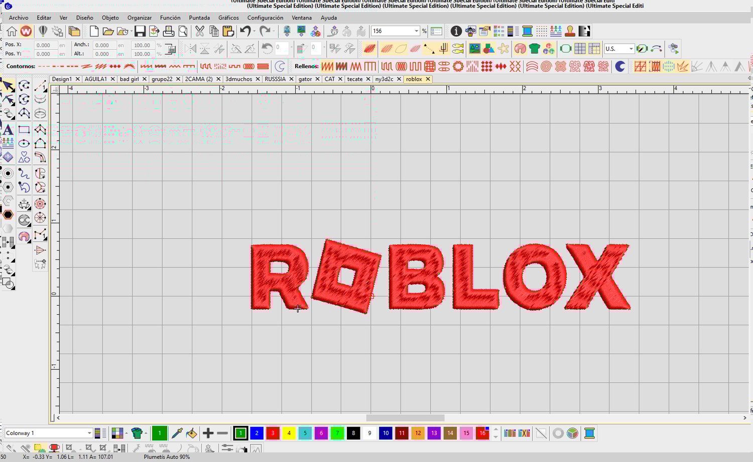Toggle rulers and guides display
Screen dimensions: 753x462
click(594, 49)
